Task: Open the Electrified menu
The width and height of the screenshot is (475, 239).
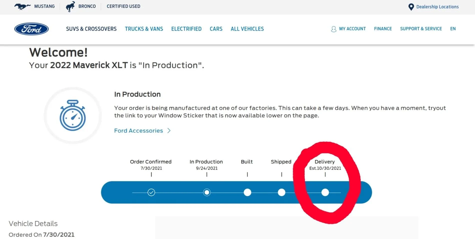Action: point(186,29)
